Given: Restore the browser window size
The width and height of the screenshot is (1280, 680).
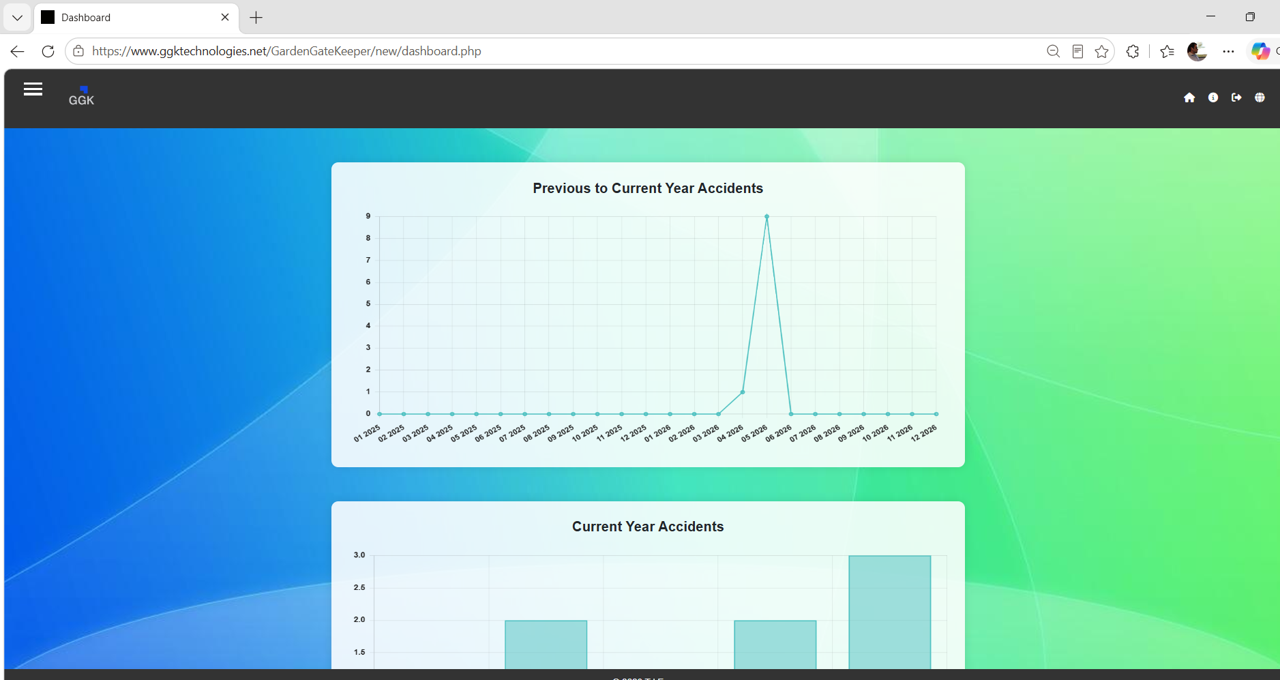Looking at the screenshot, I should pos(1250,16).
